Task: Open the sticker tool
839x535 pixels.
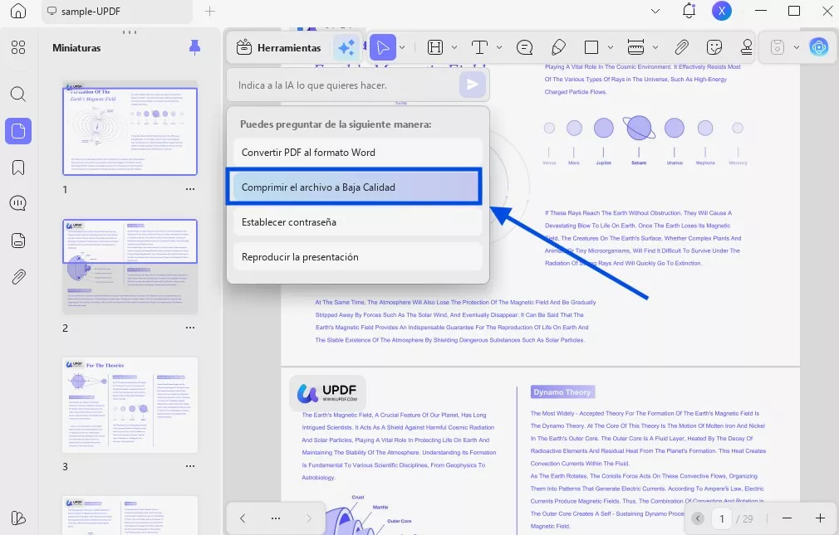Action: click(x=714, y=47)
